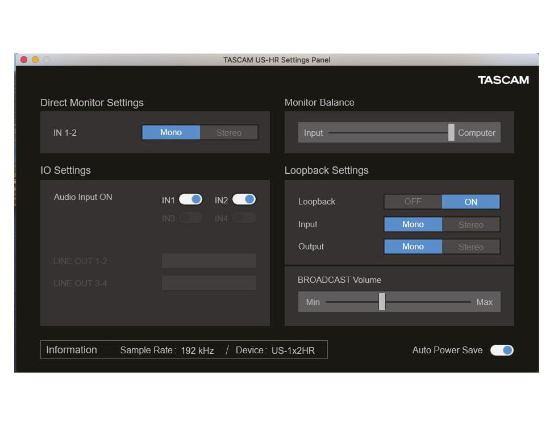554x426 pixels.
Task: Click the BROADCAST Volume slider handle
Action: pyautogui.click(x=382, y=302)
